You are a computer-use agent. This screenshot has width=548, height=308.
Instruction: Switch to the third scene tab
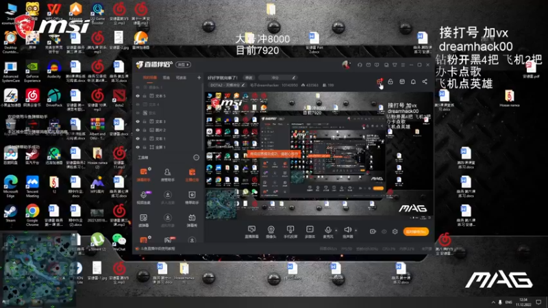[x=181, y=77]
